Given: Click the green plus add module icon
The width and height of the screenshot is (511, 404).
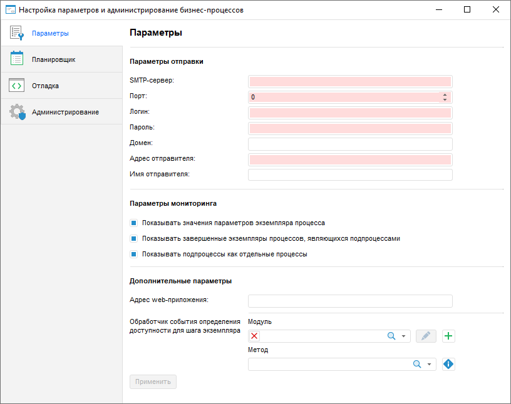Looking at the screenshot, I should pyautogui.click(x=448, y=336).
